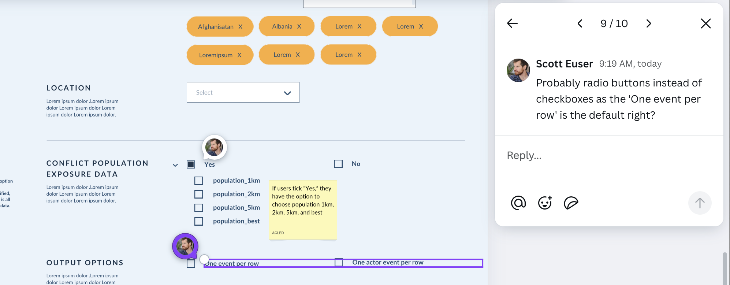Go to previous comment
Screen dimensions: 730x285
[580, 24]
